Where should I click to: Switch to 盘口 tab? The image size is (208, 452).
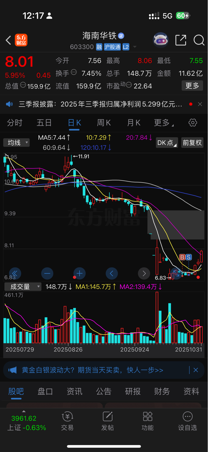pos(45,391)
